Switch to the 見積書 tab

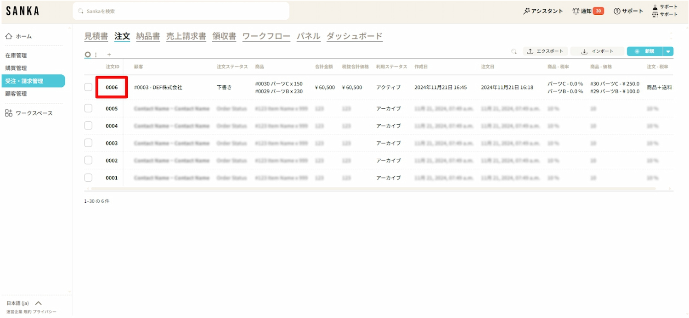96,37
